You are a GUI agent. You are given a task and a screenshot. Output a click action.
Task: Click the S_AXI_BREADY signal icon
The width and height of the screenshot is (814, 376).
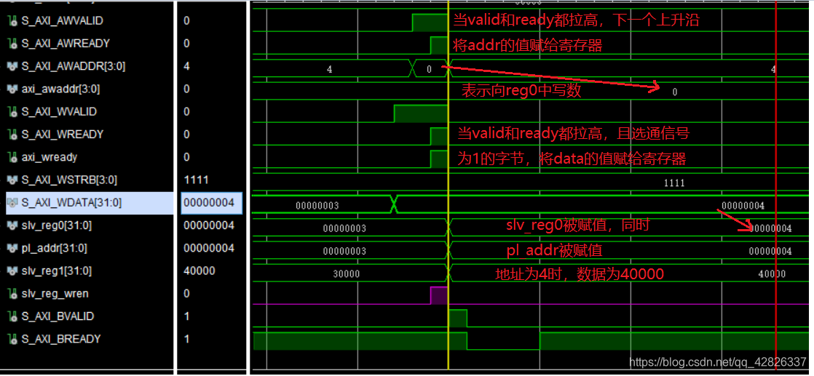coord(12,339)
